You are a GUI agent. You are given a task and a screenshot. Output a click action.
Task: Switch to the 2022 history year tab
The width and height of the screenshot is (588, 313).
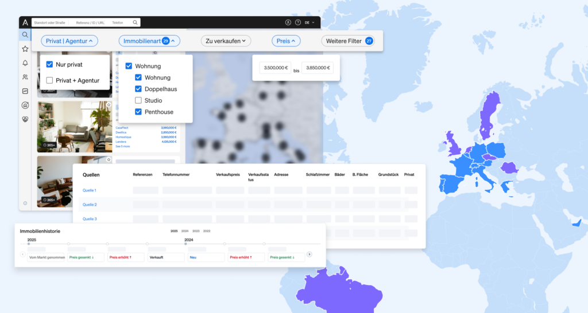tap(207, 231)
